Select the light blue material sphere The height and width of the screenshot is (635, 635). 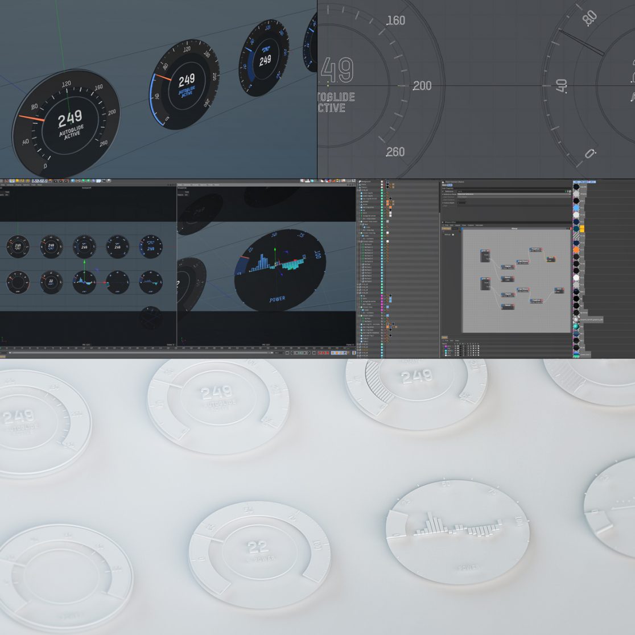click(x=576, y=209)
